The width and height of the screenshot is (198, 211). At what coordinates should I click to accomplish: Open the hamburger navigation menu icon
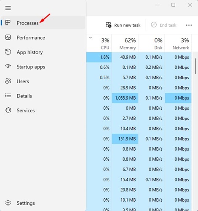8,8
